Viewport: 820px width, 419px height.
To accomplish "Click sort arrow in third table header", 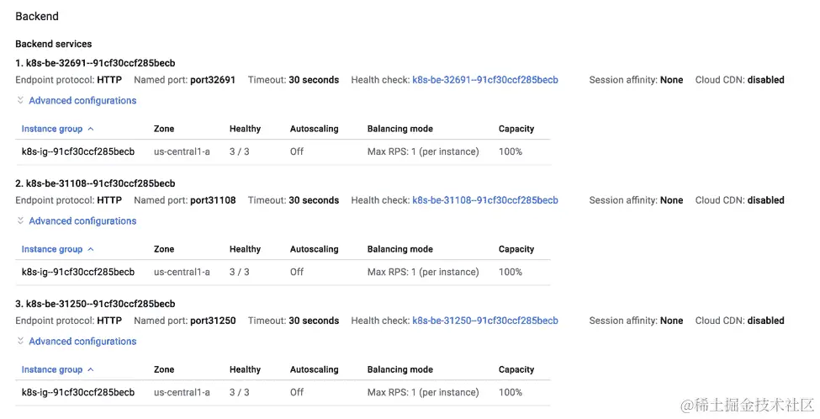I will click(x=91, y=369).
